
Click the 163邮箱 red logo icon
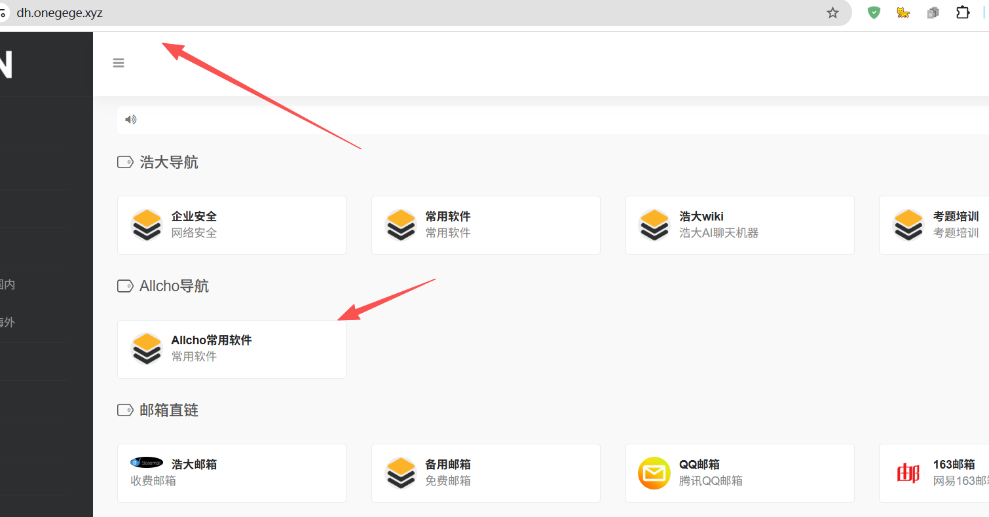pos(908,472)
